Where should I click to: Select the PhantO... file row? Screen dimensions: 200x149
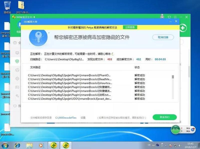click(x=86, y=75)
